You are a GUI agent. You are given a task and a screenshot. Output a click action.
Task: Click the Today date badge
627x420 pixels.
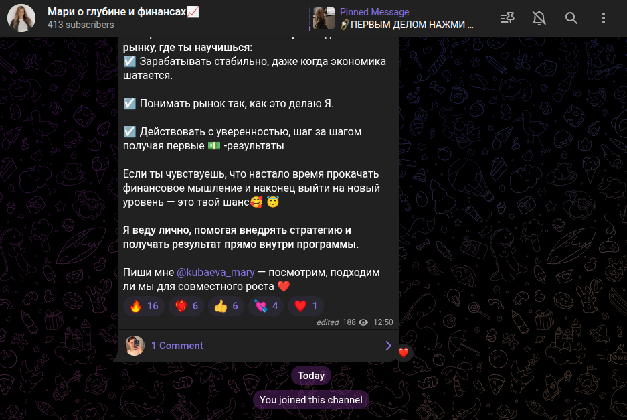pos(311,376)
